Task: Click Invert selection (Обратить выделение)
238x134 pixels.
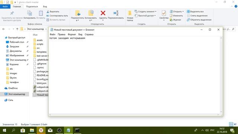Action: 199,20
